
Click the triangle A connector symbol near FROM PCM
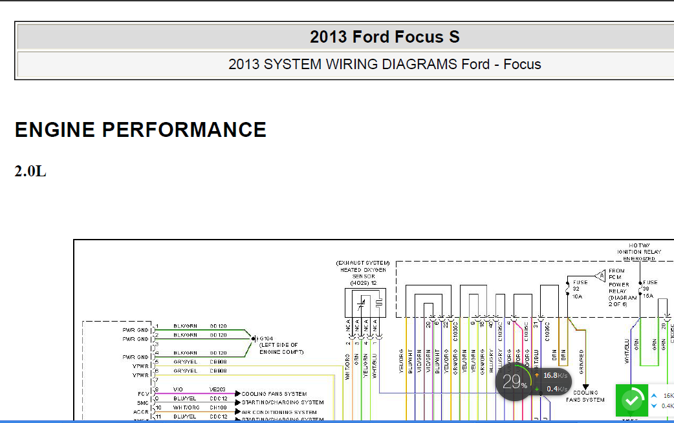coord(600,275)
